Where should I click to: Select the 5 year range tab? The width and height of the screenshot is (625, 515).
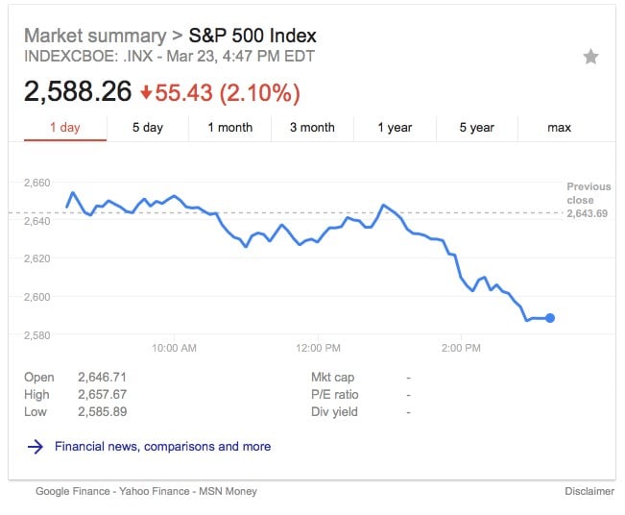coord(476,128)
